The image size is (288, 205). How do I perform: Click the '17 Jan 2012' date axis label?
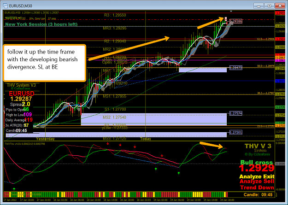tap(10, 200)
